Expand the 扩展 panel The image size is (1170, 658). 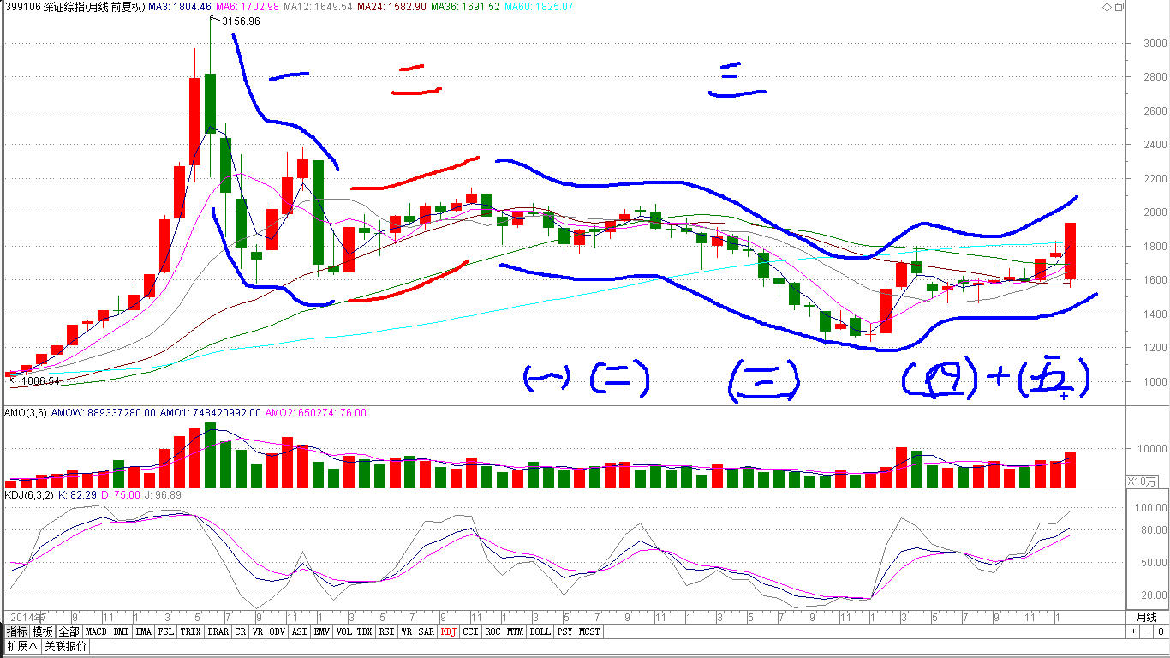(22, 646)
